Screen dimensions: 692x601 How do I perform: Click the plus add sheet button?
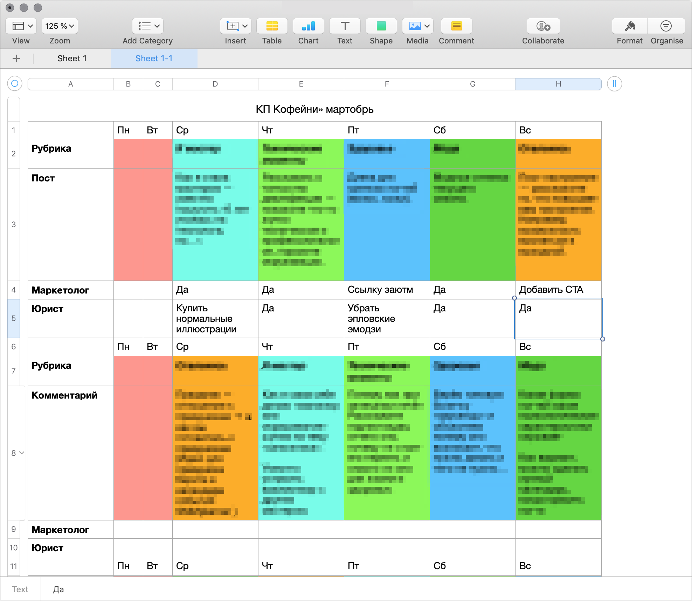click(x=16, y=58)
